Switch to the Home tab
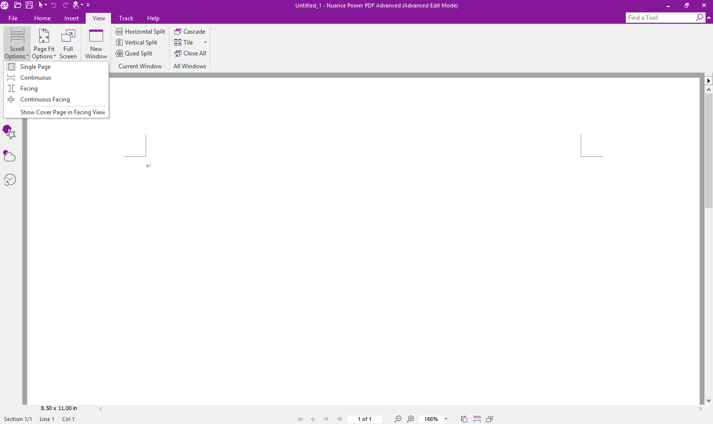Screen dimensions: 713x424 [42, 18]
